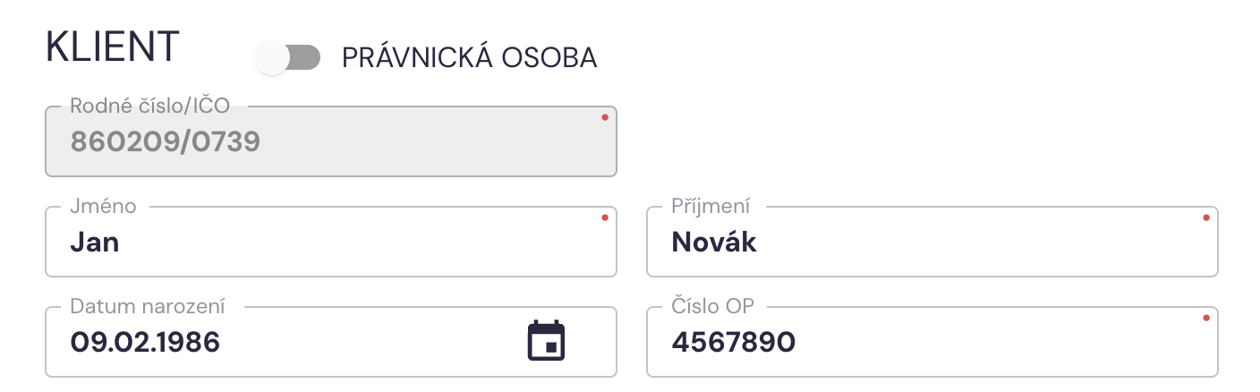Click the disabled 860209/0739 value
The height and width of the screenshot is (392, 1260).
[166, 141]
